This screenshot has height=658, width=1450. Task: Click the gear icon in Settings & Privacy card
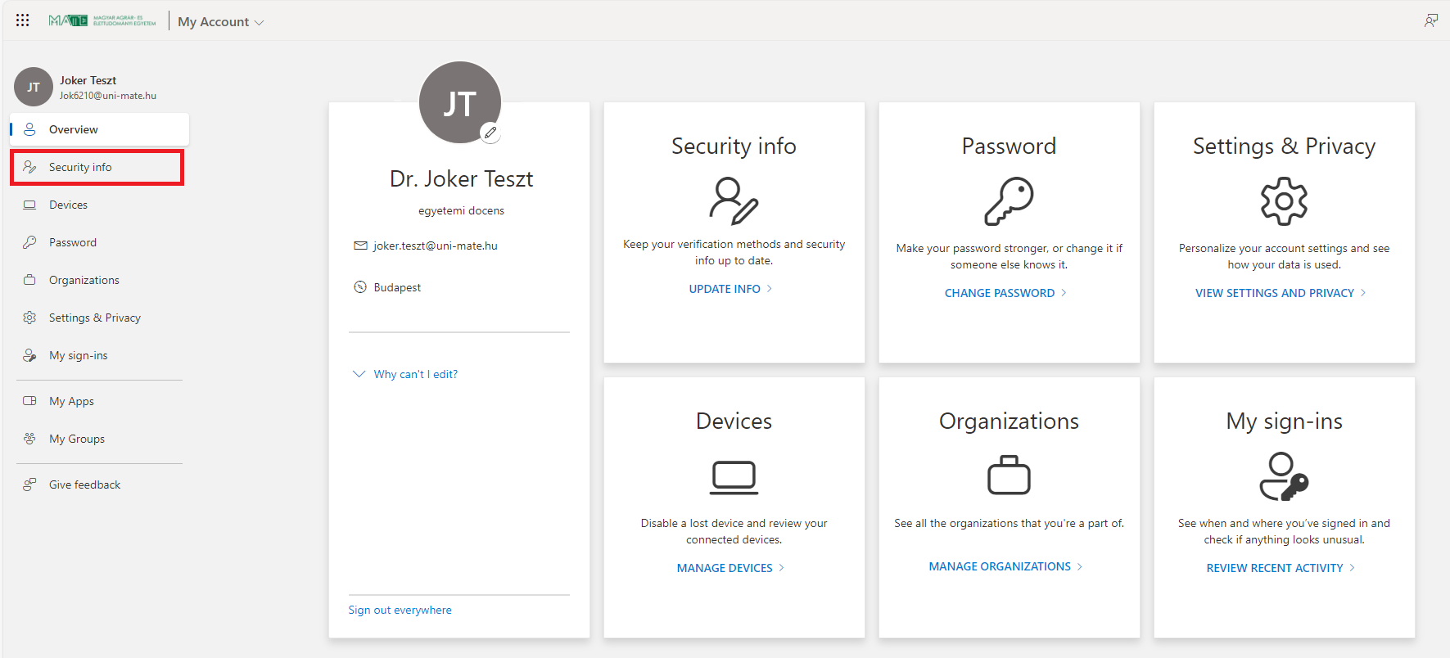(x=1284, y=201)
